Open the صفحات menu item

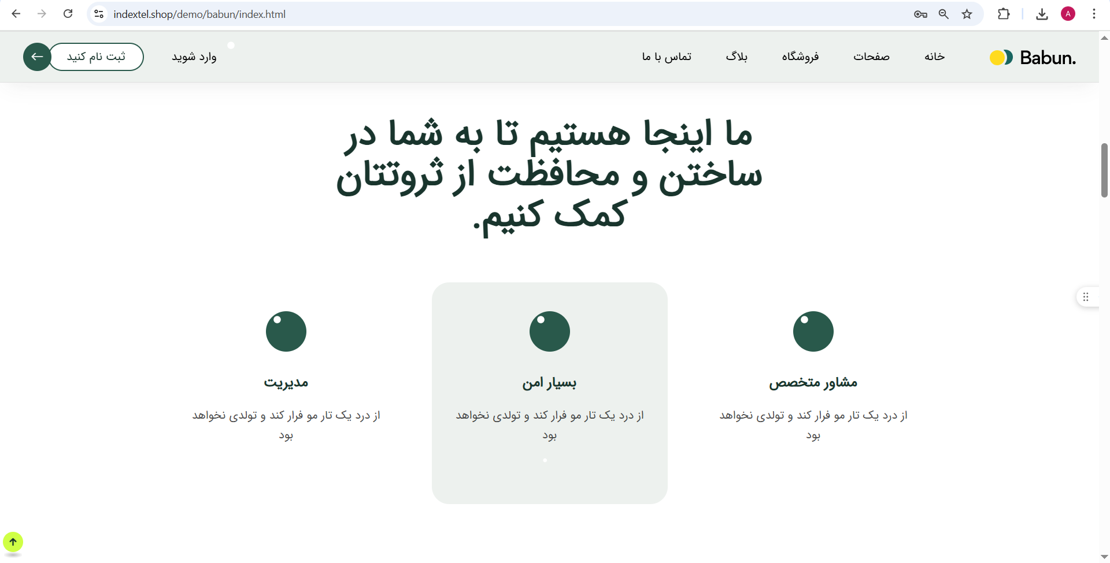pyautogui.click(x=871, y=57)
